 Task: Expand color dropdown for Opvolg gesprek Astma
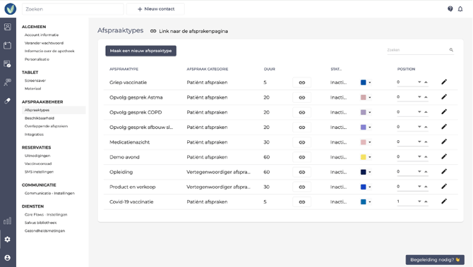370,97
